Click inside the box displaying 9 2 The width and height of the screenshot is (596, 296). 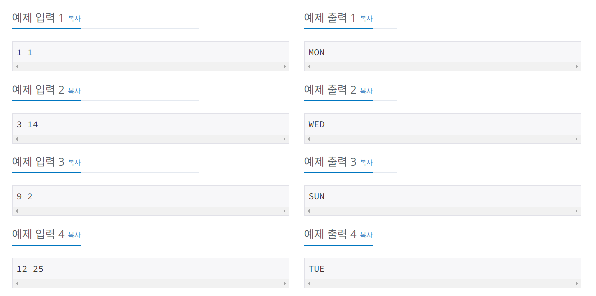[150, 196]
